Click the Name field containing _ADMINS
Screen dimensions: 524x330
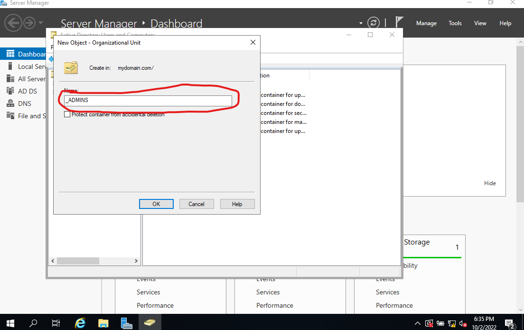pyautogui.click(x=148, y=100)
